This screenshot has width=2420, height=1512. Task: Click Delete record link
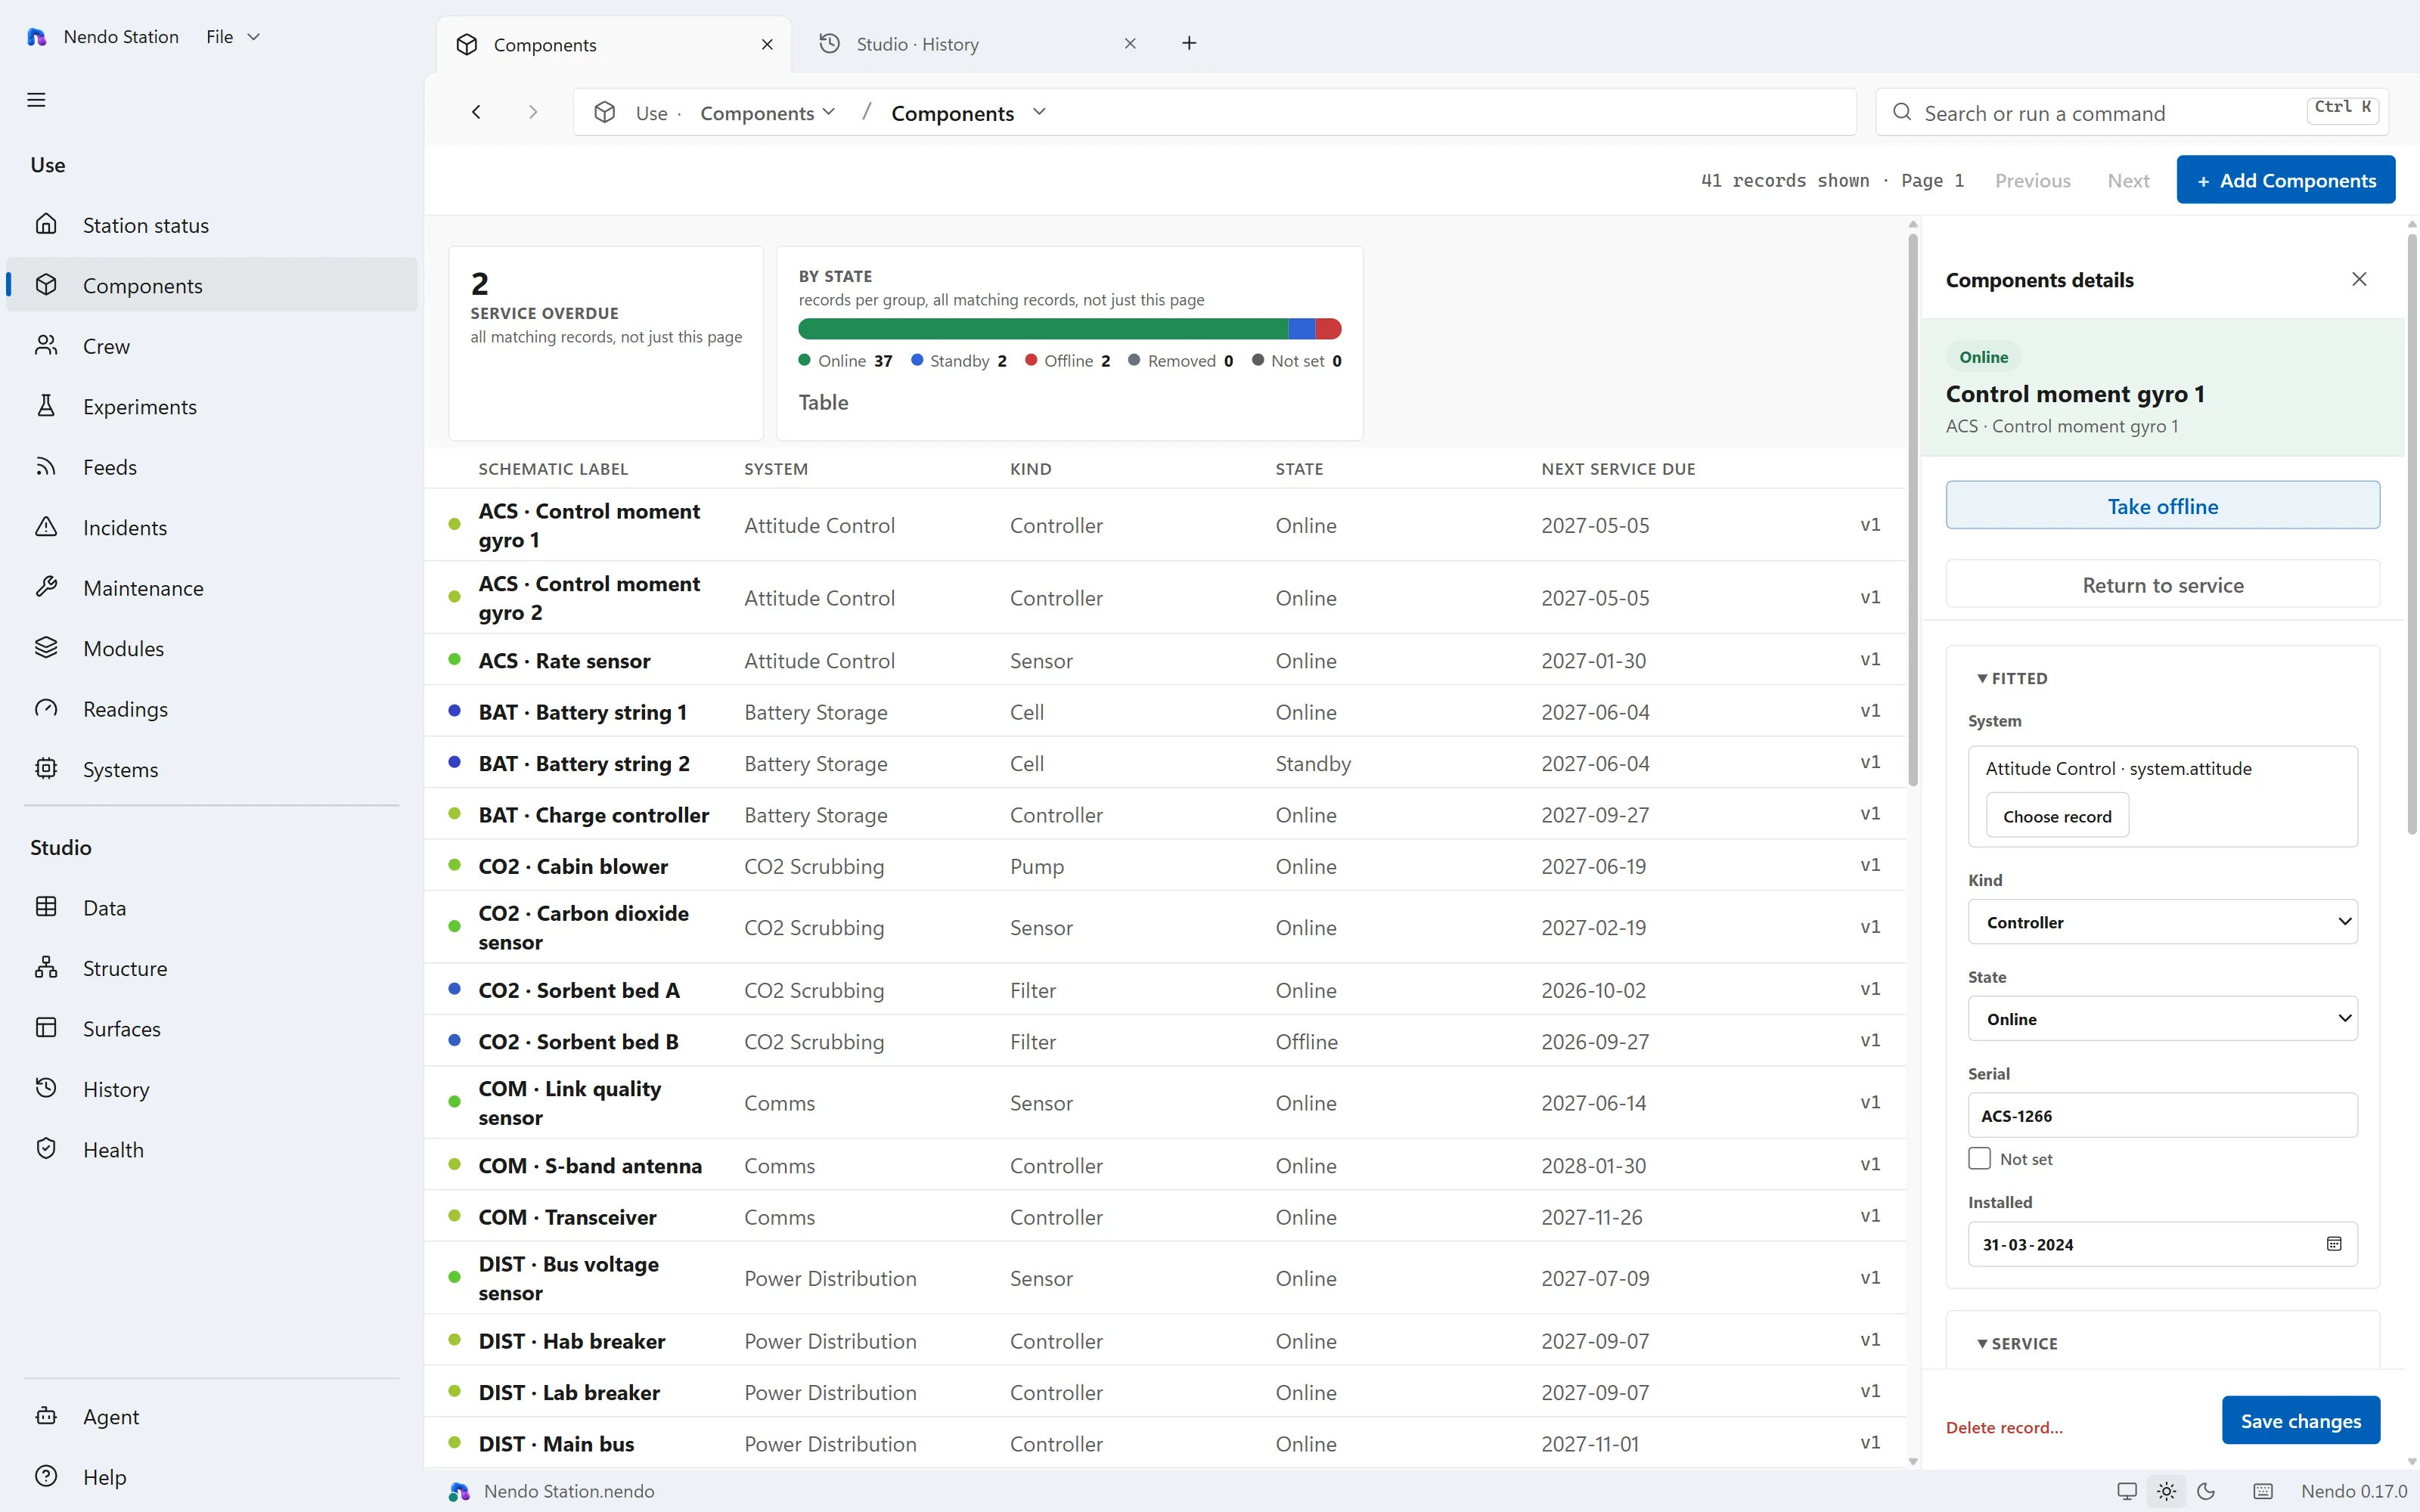point(2004,1427)
